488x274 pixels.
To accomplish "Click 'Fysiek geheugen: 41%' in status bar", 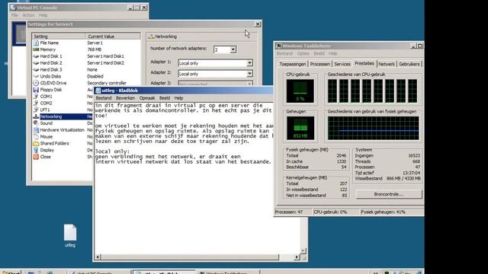I will tap(383, 212).
